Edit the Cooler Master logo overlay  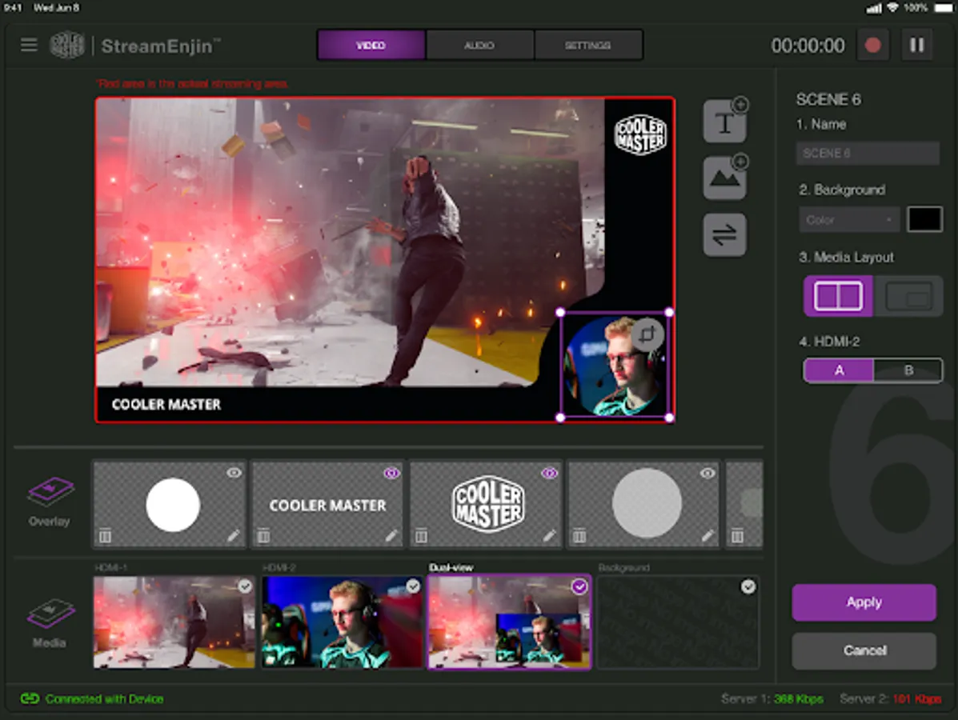[x=550, y=535]
